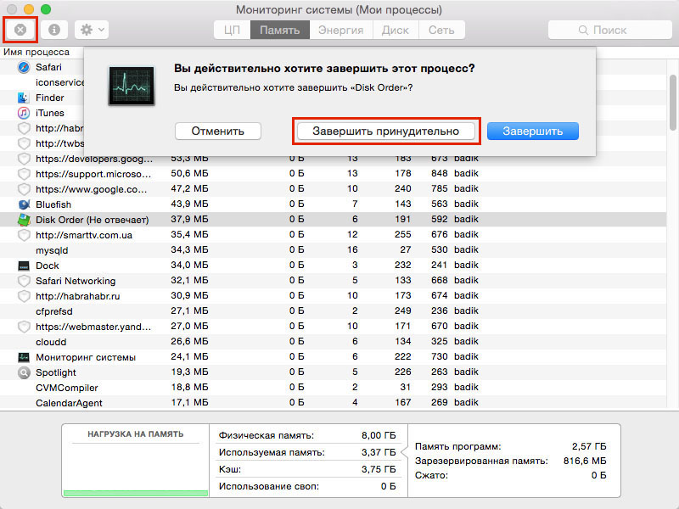Select the CalendarAgent process row
The height and width of the screenshot is (509, 679).
333,402
